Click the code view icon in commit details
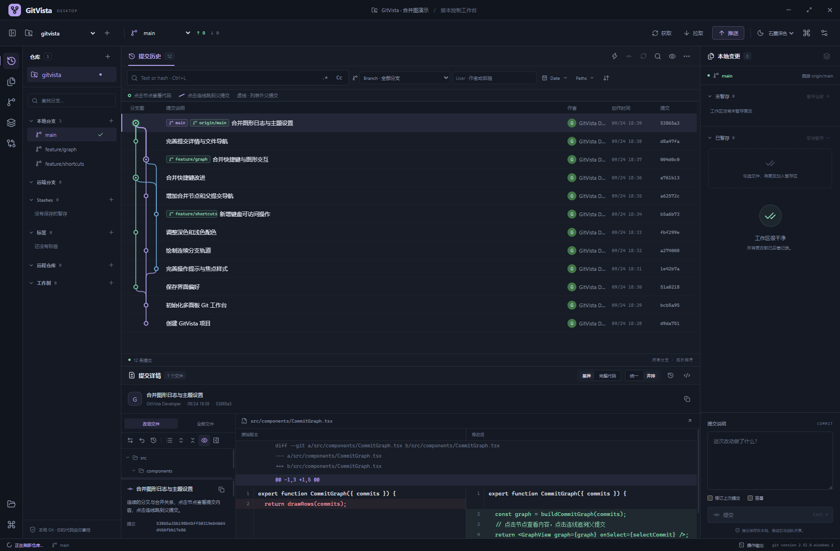Viewport: 840px width, 551px height. coord(687,375)
